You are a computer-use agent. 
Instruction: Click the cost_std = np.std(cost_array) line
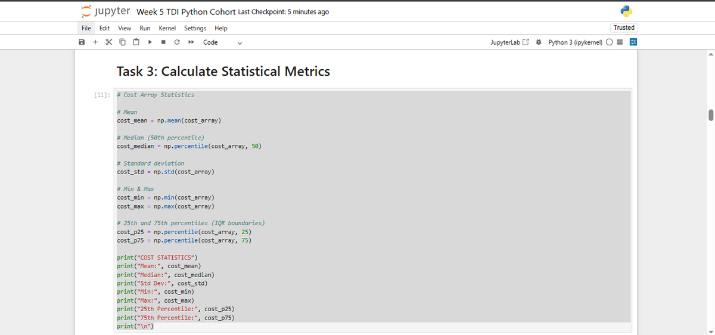(166, 172)
